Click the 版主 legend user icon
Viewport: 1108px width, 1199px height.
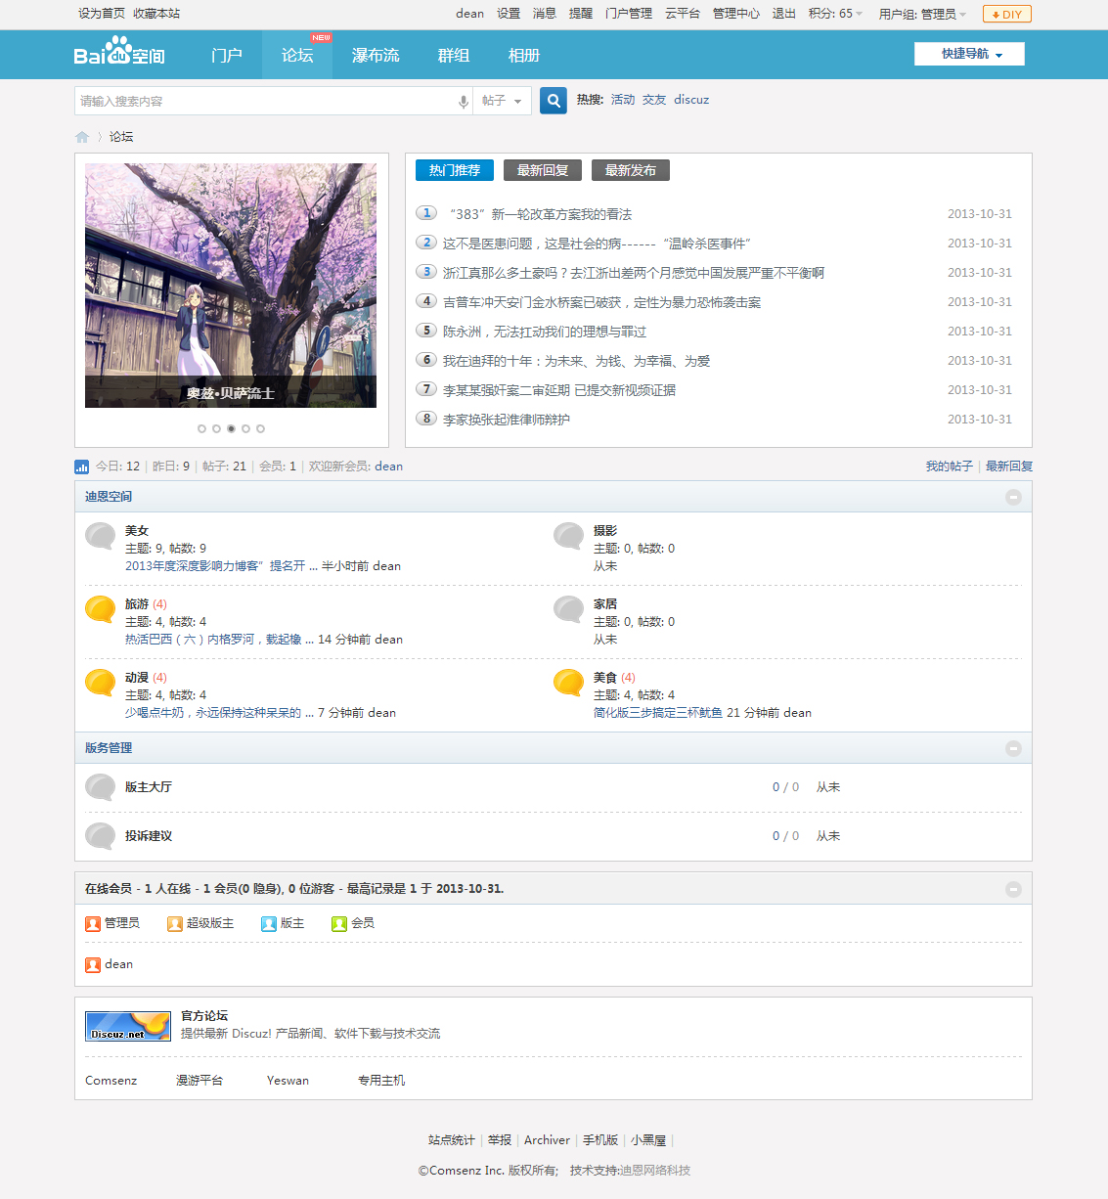(269, 923)
